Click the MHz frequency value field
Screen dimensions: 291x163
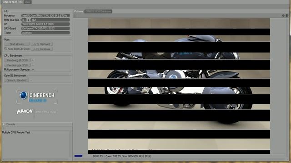tap(50, 20)
